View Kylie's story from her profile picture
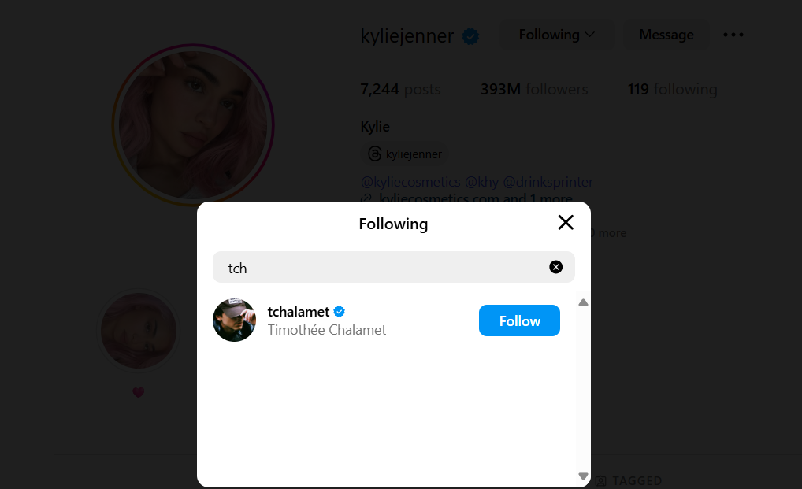802x489 pixels. click(193, 126)
